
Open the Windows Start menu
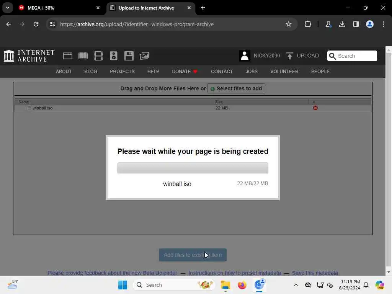[x=122, y=285]
